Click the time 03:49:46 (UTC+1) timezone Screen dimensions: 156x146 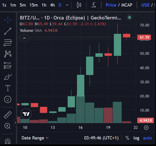[101, 138]
